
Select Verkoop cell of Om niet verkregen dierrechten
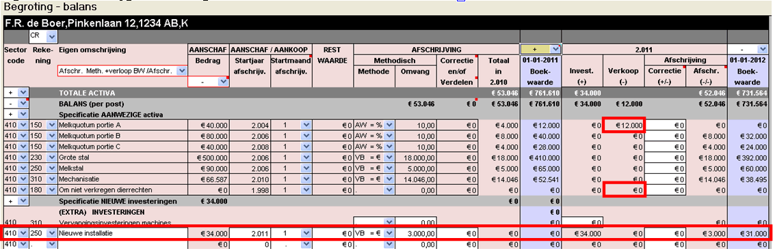pyautogui.click(x=624, y=190)
